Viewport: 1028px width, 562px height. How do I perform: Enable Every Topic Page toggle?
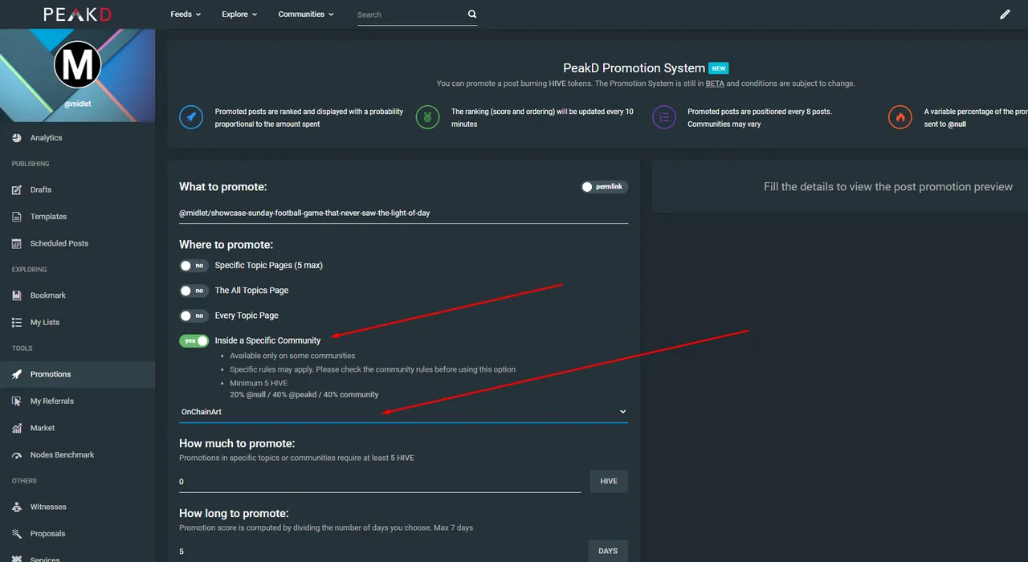click(x=194, y=316)
